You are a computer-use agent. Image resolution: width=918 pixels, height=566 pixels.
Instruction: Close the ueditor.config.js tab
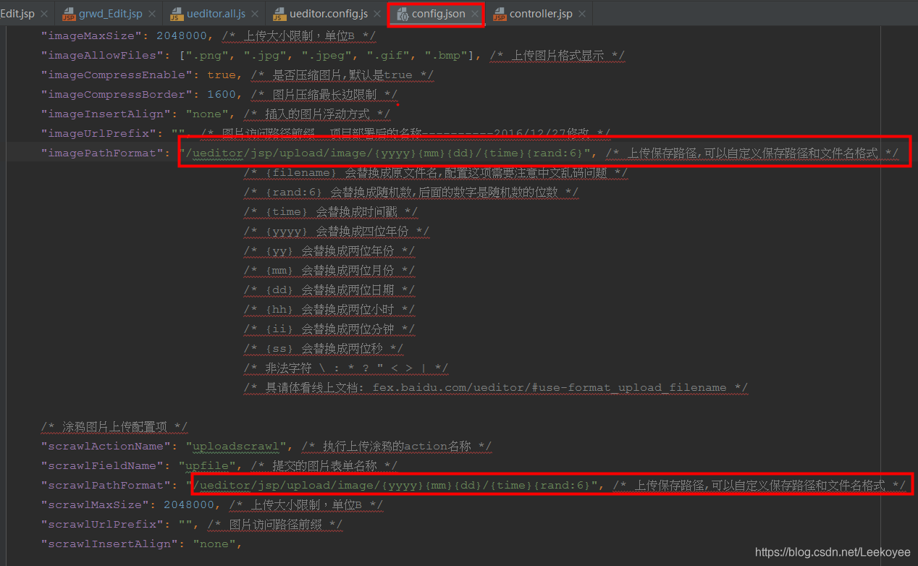(377, 14)
